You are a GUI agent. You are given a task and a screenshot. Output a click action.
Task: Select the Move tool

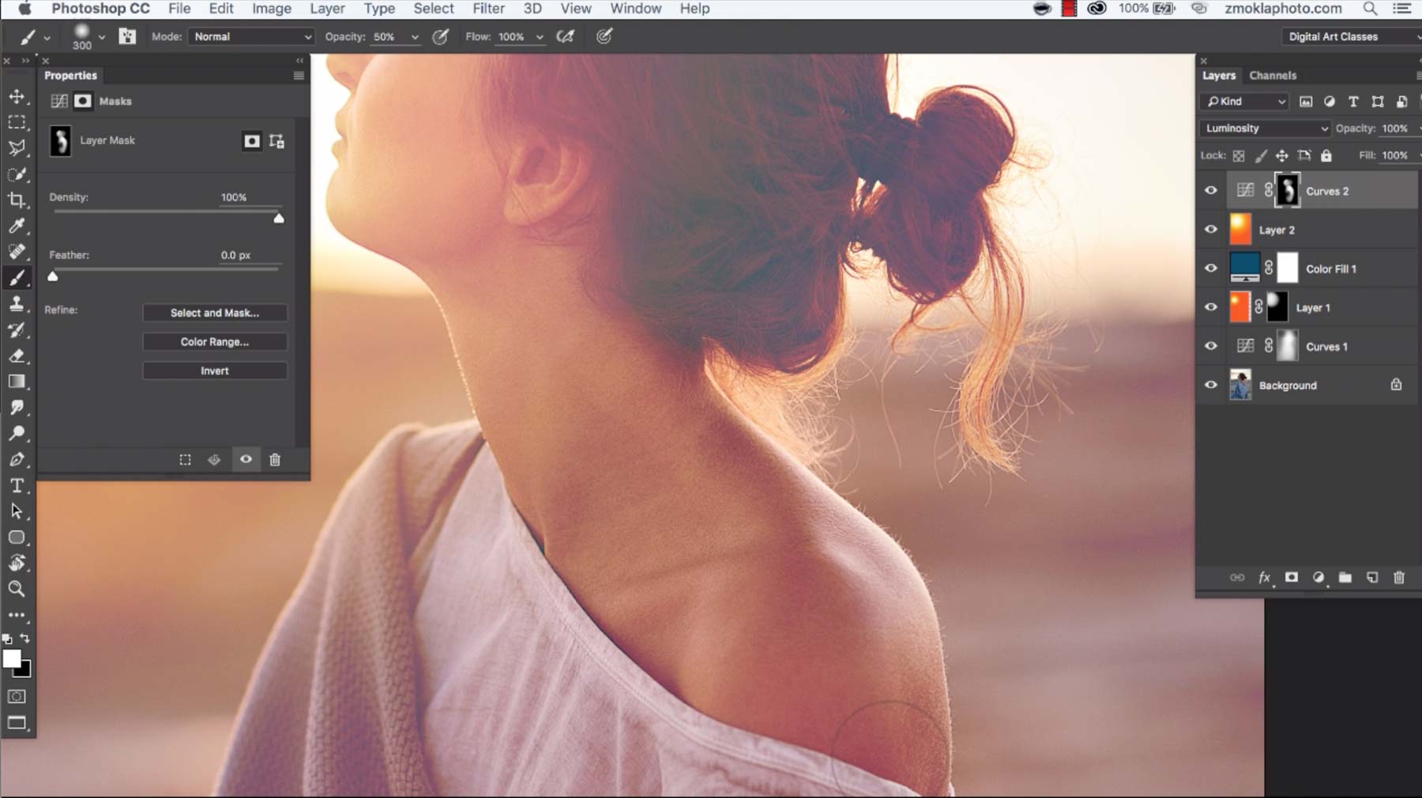pos(17,96)
